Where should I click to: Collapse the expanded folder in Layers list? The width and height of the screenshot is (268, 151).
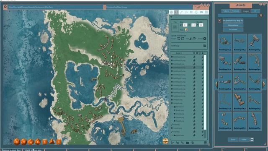click(172, 107)
